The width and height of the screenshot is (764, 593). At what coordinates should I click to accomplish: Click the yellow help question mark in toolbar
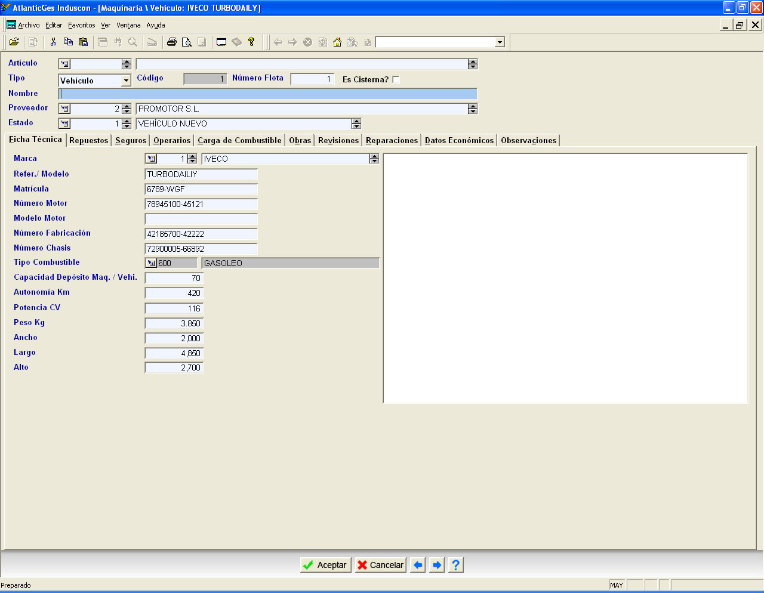251,42
